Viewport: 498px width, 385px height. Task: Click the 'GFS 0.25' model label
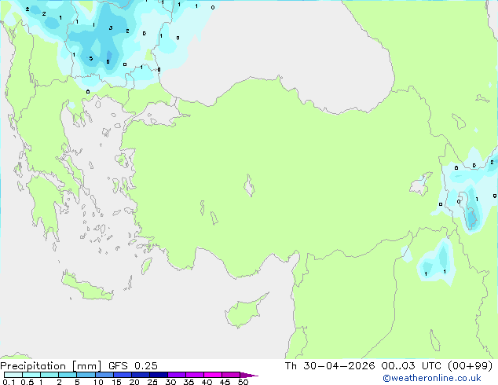(x=133, y=366)
